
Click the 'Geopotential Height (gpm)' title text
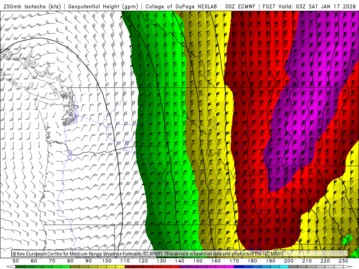tap(103, 7)
